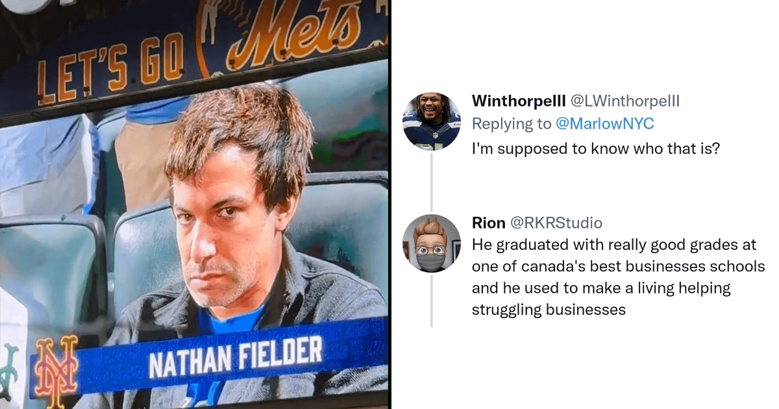This screenshot has height=409, width=779.
Task: Open the @RKRStudio handle
Action: tap(556, 223)
